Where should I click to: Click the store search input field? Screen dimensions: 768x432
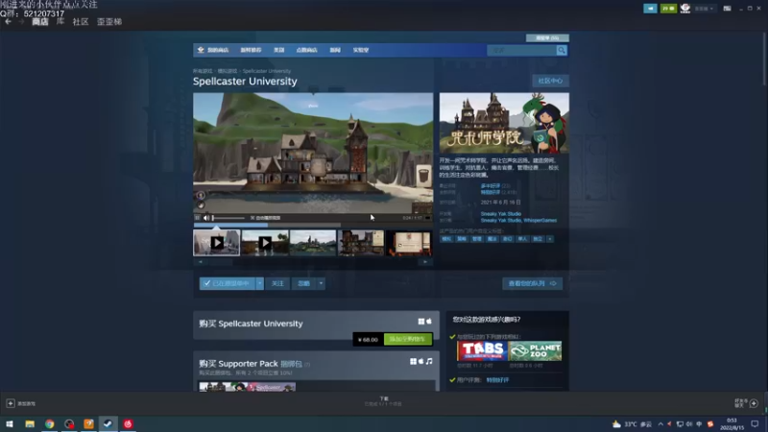pyautogui.click(x=522, y=50)
